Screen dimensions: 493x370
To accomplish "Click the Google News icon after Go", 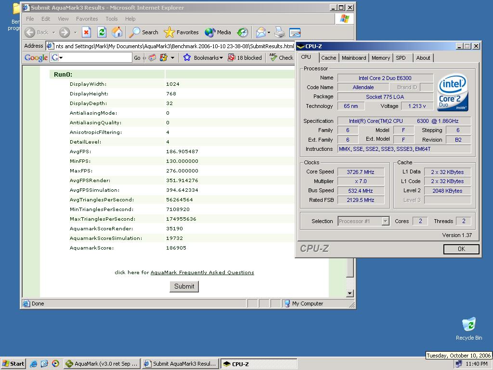I will click(152, 58).
